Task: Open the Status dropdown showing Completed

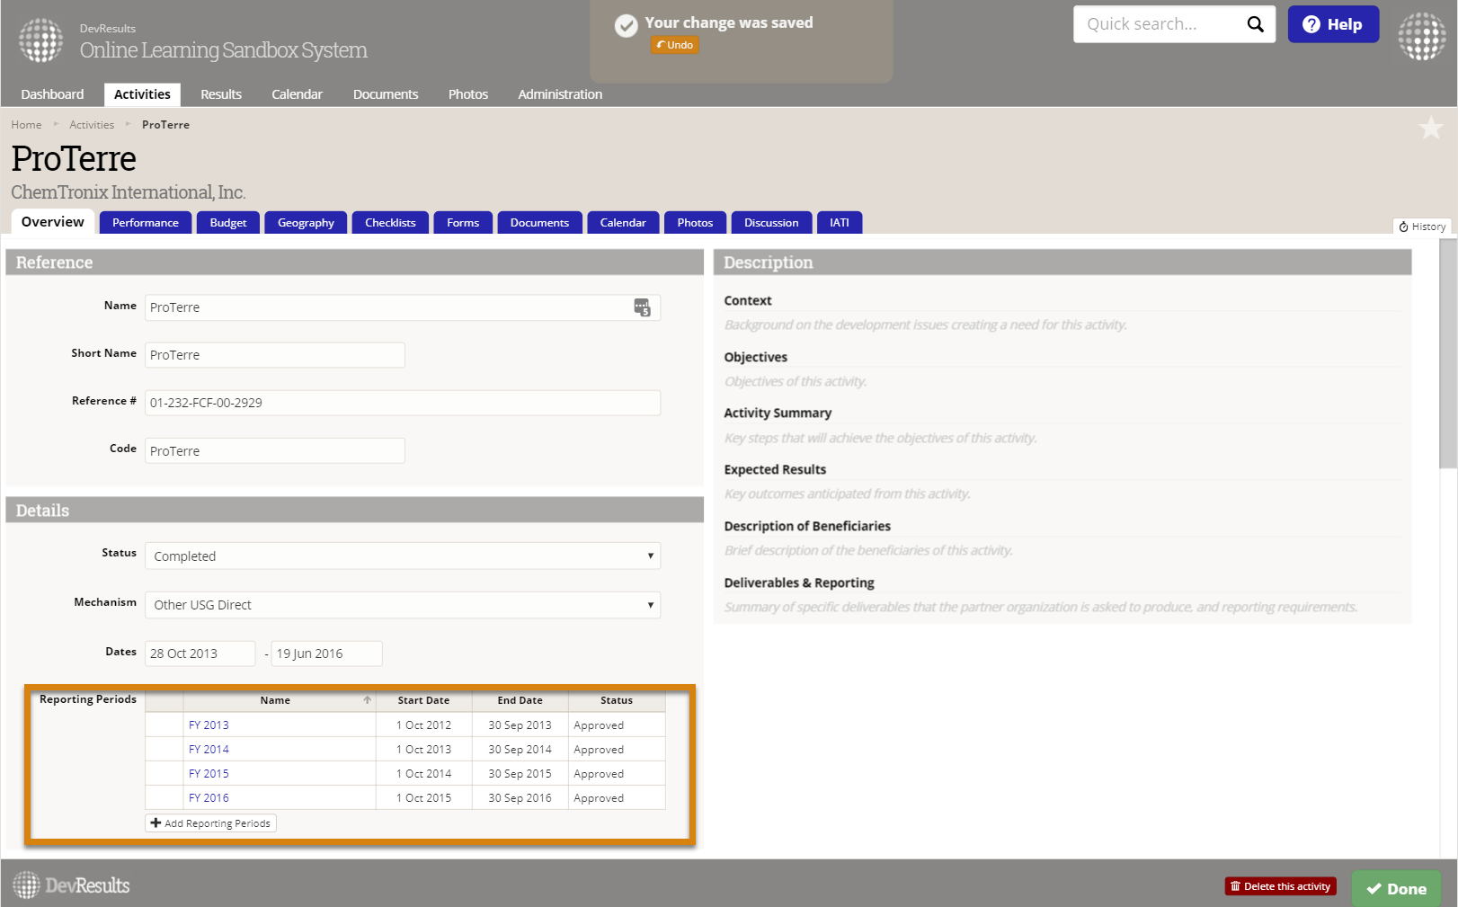Action: click(x=403, y=556)
